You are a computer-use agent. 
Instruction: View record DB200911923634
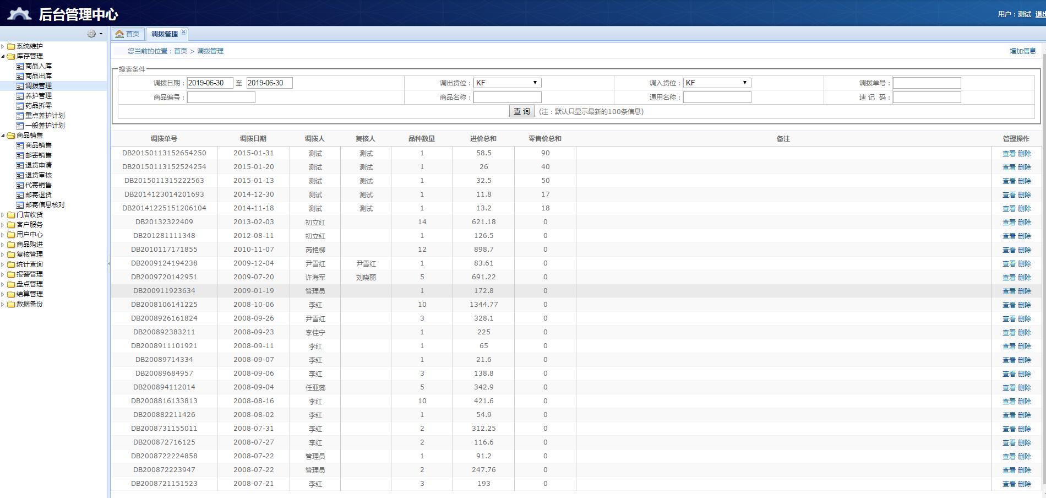coord(1009,291)
